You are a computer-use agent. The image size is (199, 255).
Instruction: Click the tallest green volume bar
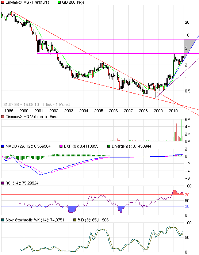tap(182, 130)
